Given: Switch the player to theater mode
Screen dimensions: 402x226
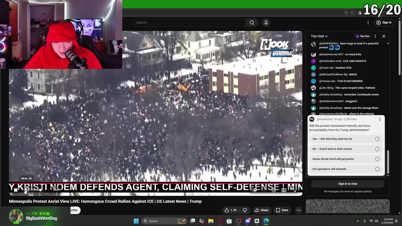Looking at the screenshot, I should pyautogui.click(x=284, y=190).
